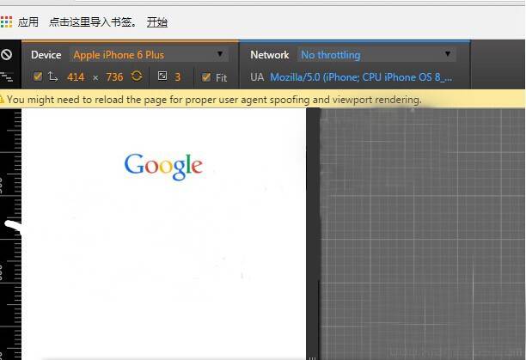The height and width of the screenshot is (360, 526).
Task: Click the reload warning message bar
Action: 262,99
